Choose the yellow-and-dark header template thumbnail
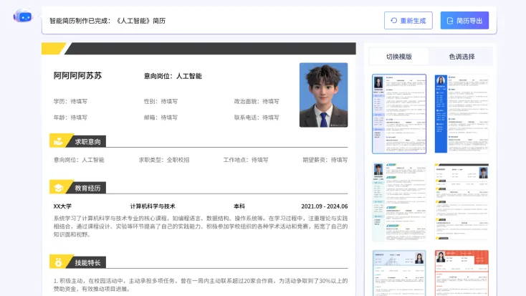Image resolution: width=526 pixels, height=296 pixels. [462, 202]
